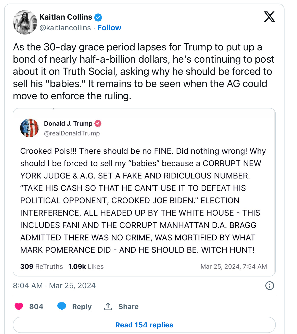Click the 8:04 AM · Mar 25, 2024 timestamp
Image resolution: width=297 pixels, height=334 pixels.
pyautogui.click(x=54, y=286)
